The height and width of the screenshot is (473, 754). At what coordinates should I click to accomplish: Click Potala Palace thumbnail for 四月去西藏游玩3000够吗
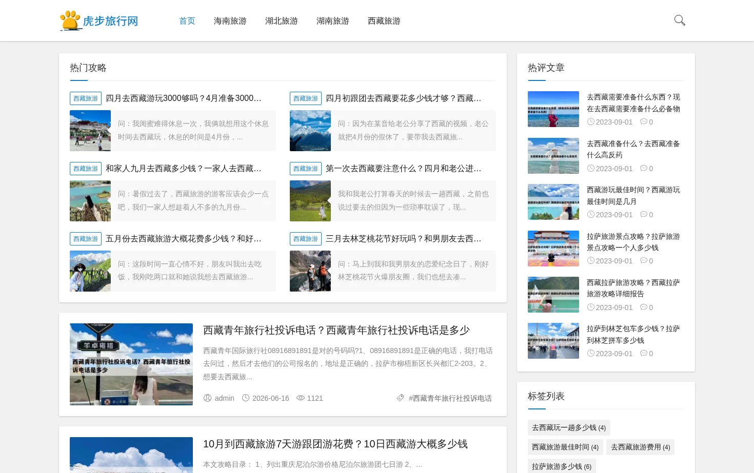pos(90,131)
